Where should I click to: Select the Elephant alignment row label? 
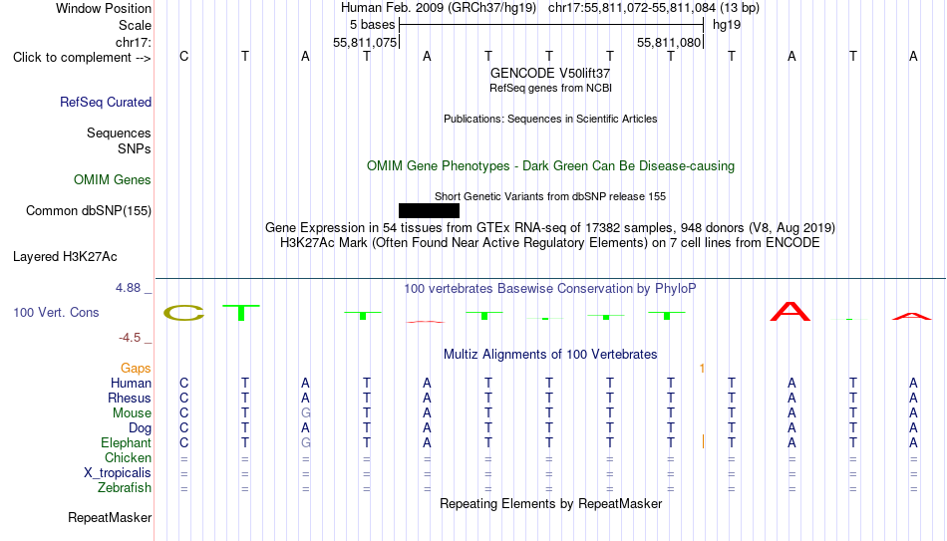127,442
